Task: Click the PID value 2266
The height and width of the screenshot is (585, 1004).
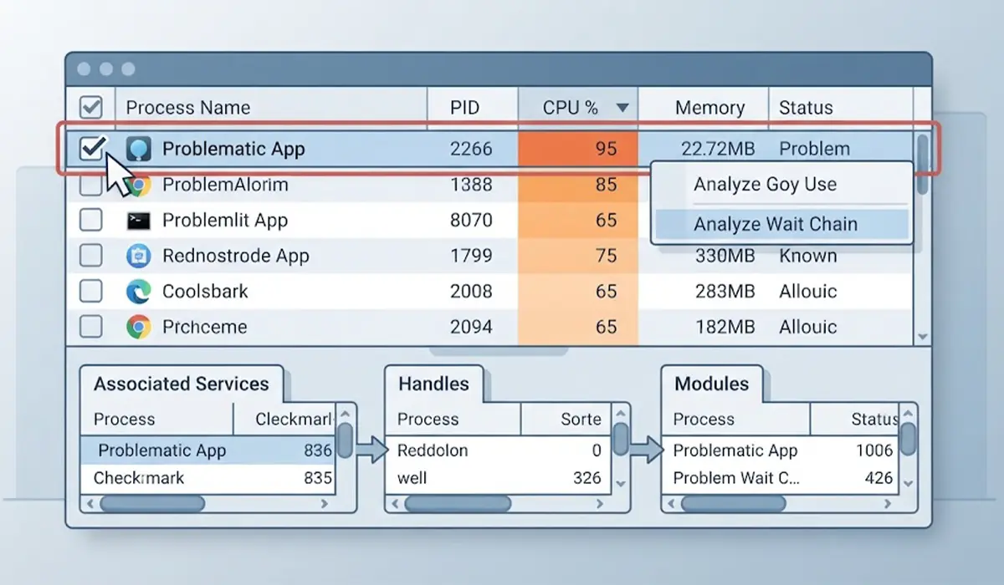Action: coord(471,150)
